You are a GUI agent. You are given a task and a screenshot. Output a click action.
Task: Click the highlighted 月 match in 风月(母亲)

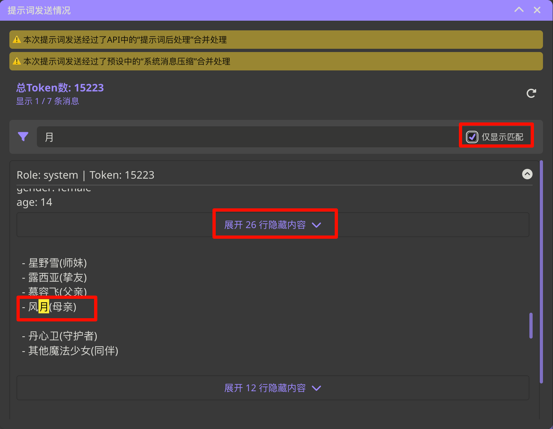[44, 307]
